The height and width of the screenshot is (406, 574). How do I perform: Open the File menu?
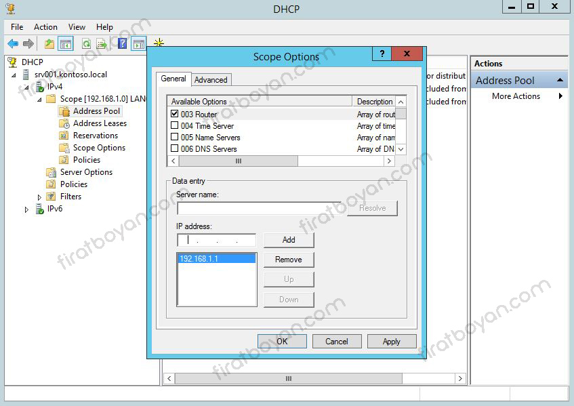point(17,27)
